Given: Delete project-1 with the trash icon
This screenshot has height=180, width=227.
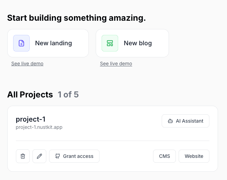Looking at the screenshot, I should (23, 156).
